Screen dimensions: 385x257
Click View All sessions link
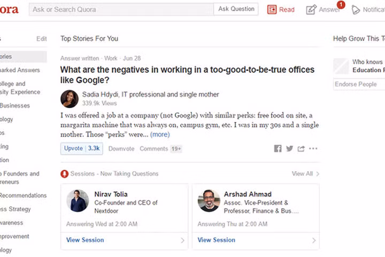tap(302, 174)
